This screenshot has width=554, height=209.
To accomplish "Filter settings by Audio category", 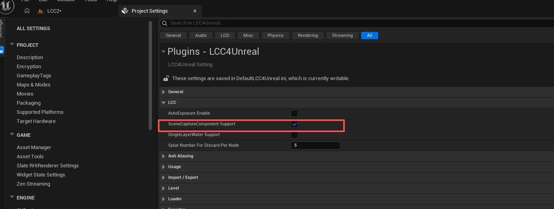I will tap(201, 35).
